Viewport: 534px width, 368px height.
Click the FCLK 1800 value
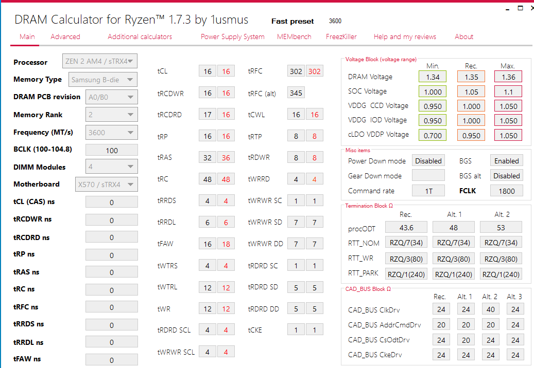click(x=506, y=191)
